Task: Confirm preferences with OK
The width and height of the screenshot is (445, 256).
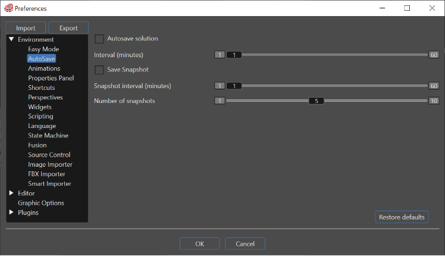Action: [x=199, y=243]
